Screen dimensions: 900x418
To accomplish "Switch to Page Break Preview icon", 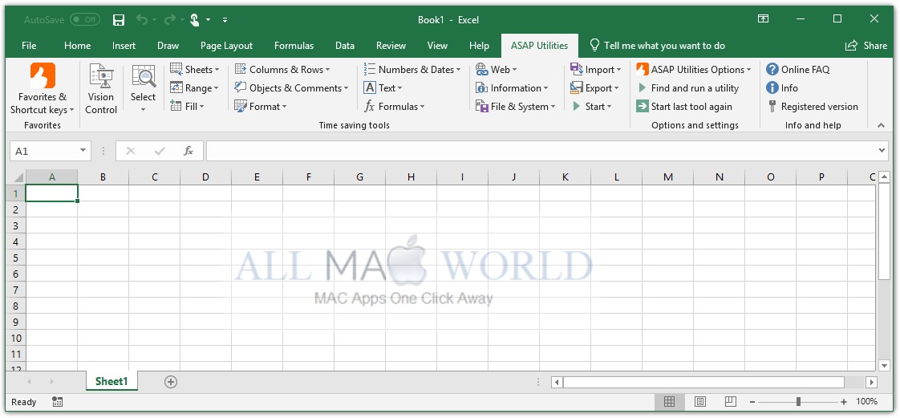I will 730,401.
